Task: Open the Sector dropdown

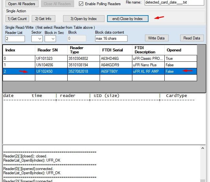Action: coord(37,39)
